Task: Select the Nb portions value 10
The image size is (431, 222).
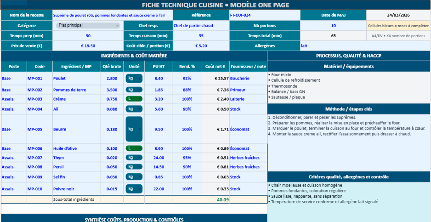Action: click(x=333, y=26)
